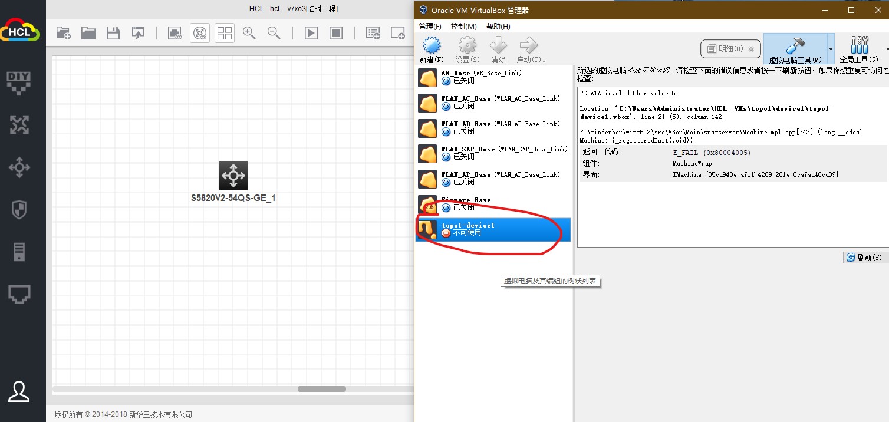Click the HCL copyright text in status bar

(123, 414)
